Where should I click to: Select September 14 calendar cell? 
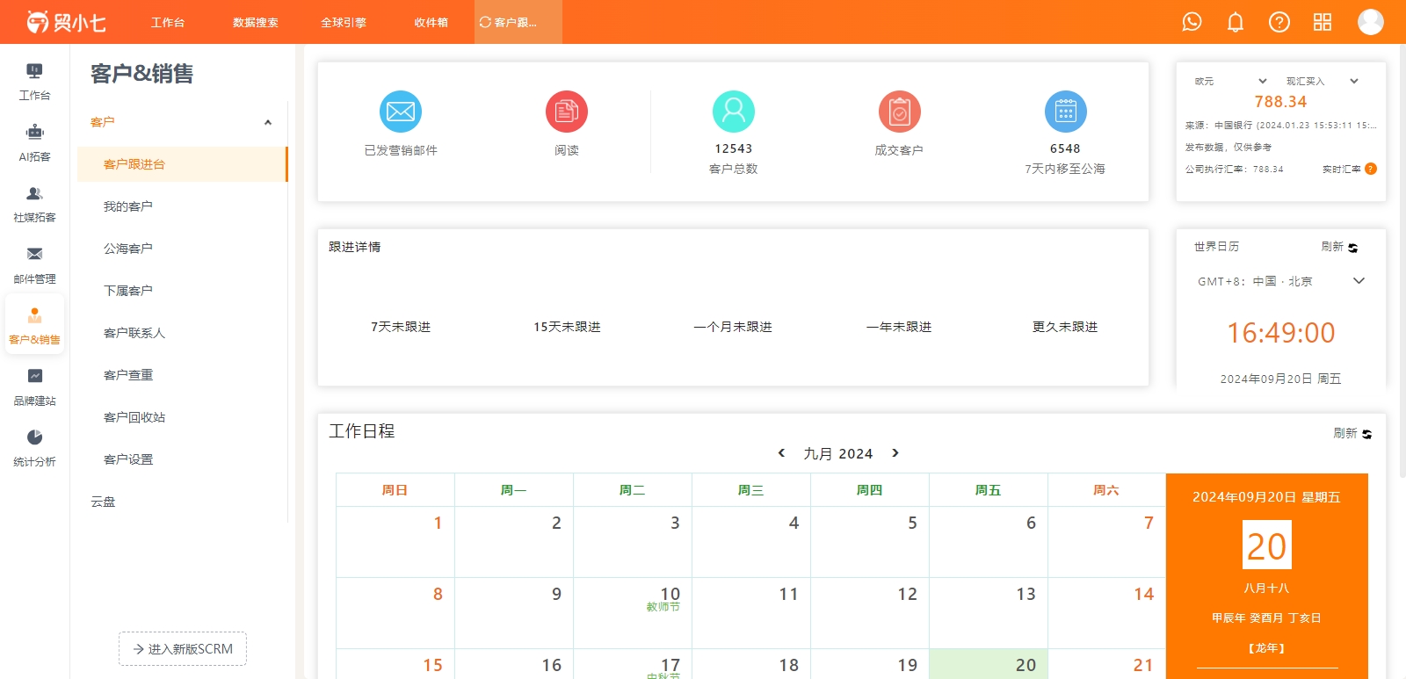[1107, 613]
